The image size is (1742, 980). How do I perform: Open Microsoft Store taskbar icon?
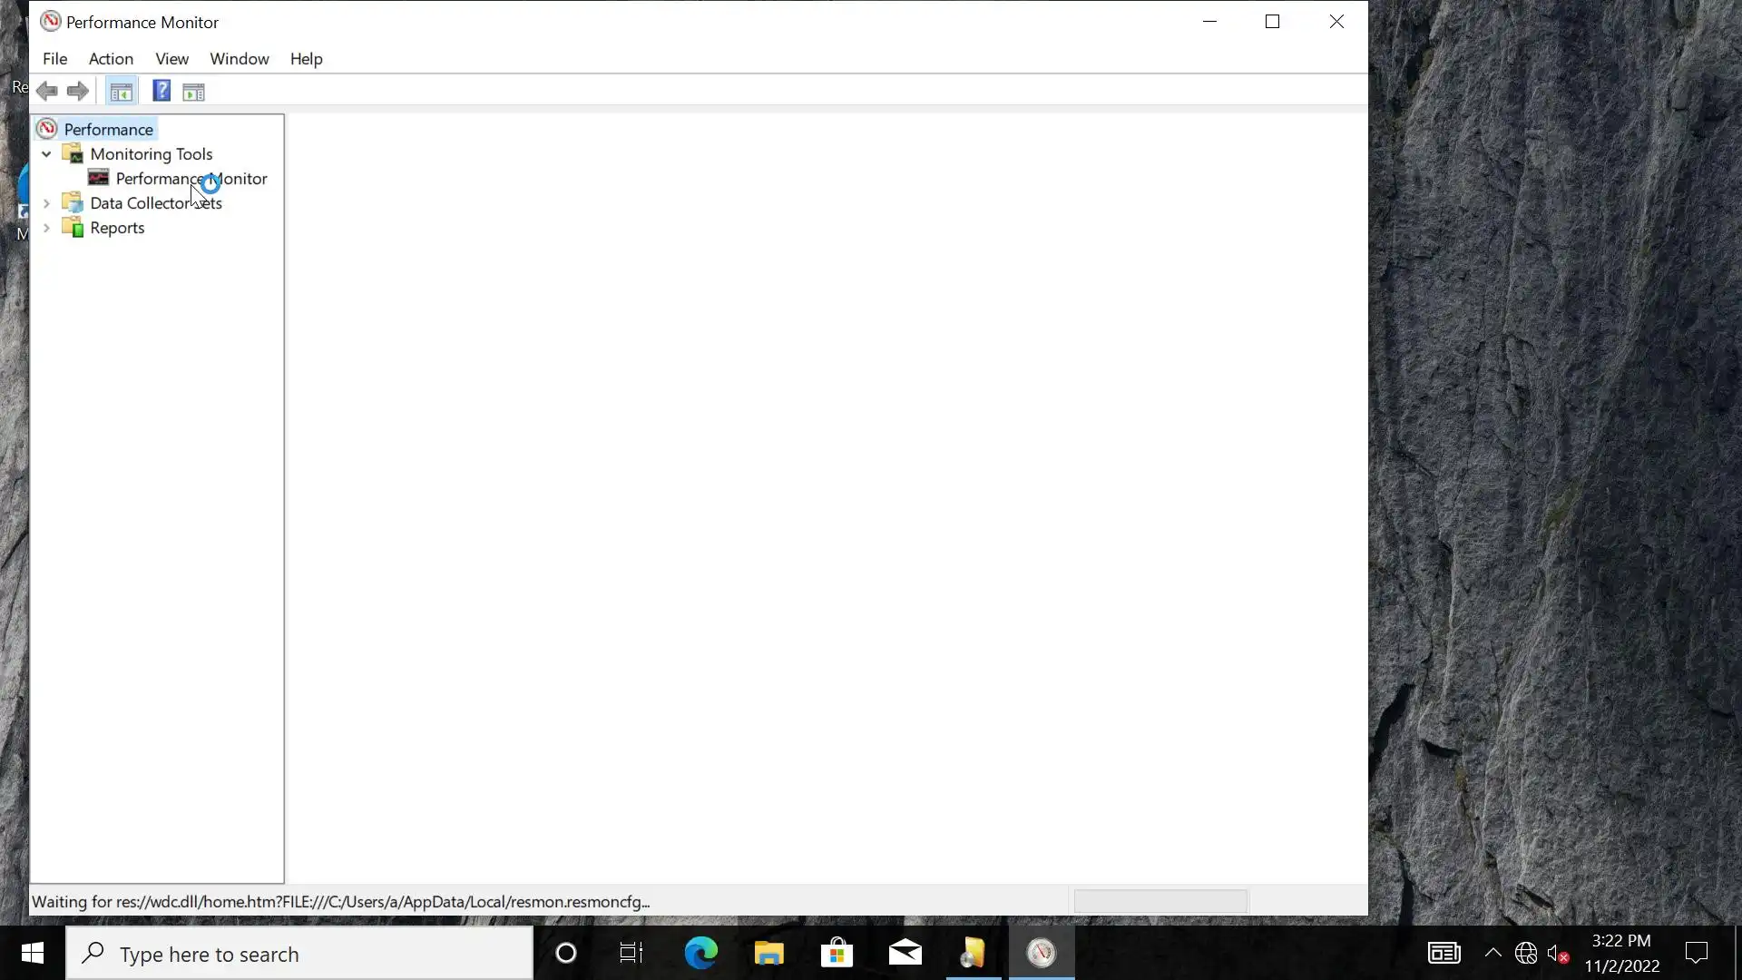tap(837, 953)
